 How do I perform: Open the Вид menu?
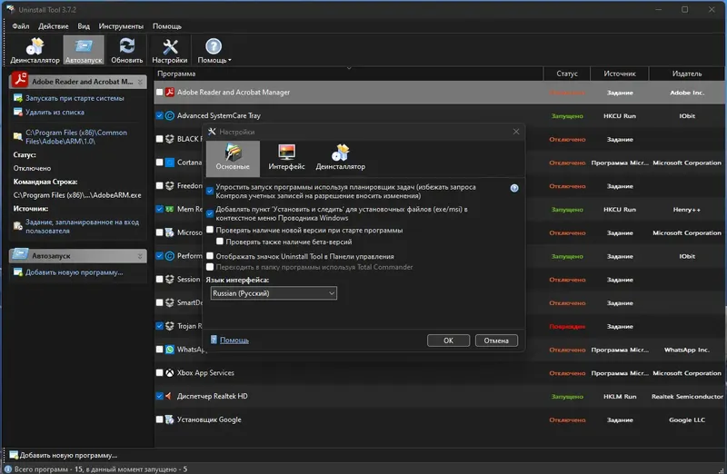coord(84,26)
